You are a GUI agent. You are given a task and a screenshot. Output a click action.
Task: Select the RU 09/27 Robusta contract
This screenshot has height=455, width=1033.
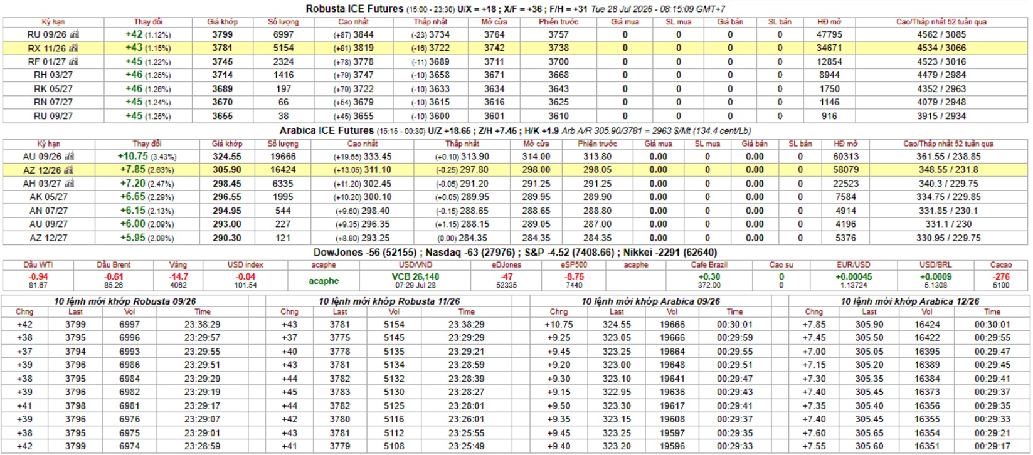point(53,116)
